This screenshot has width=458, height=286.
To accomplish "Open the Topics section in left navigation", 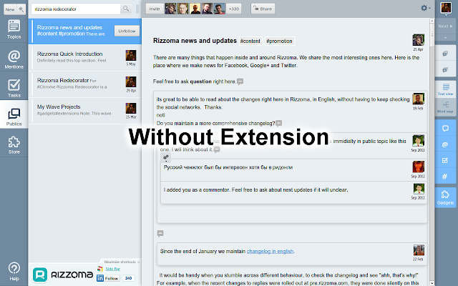I will click(14, 29).
